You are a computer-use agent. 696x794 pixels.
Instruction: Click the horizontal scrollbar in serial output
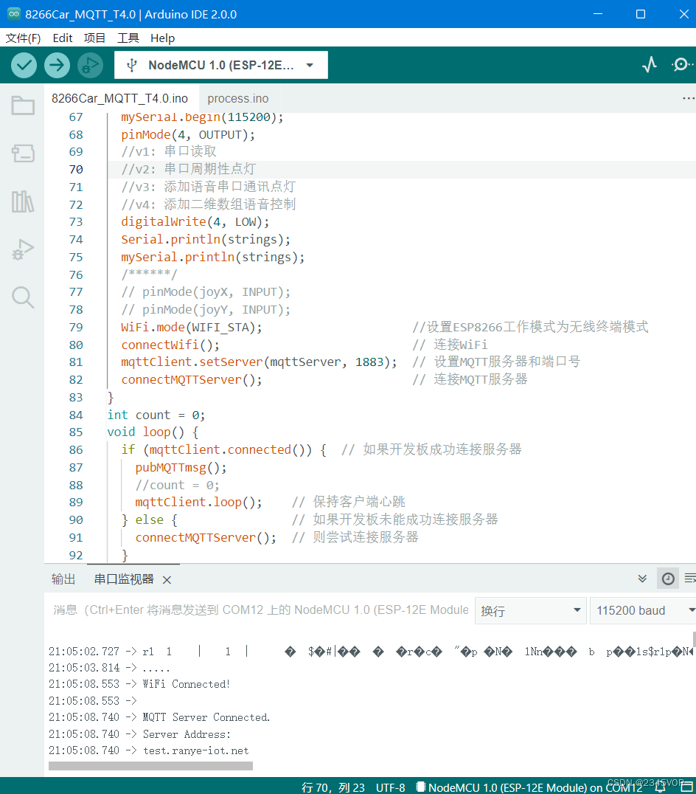point(150,766)
